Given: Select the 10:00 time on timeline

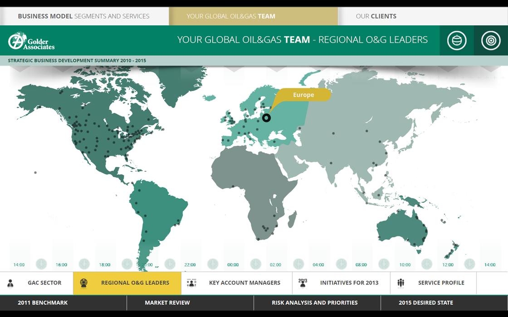Looking at the screenshot, I should (405, 265).
